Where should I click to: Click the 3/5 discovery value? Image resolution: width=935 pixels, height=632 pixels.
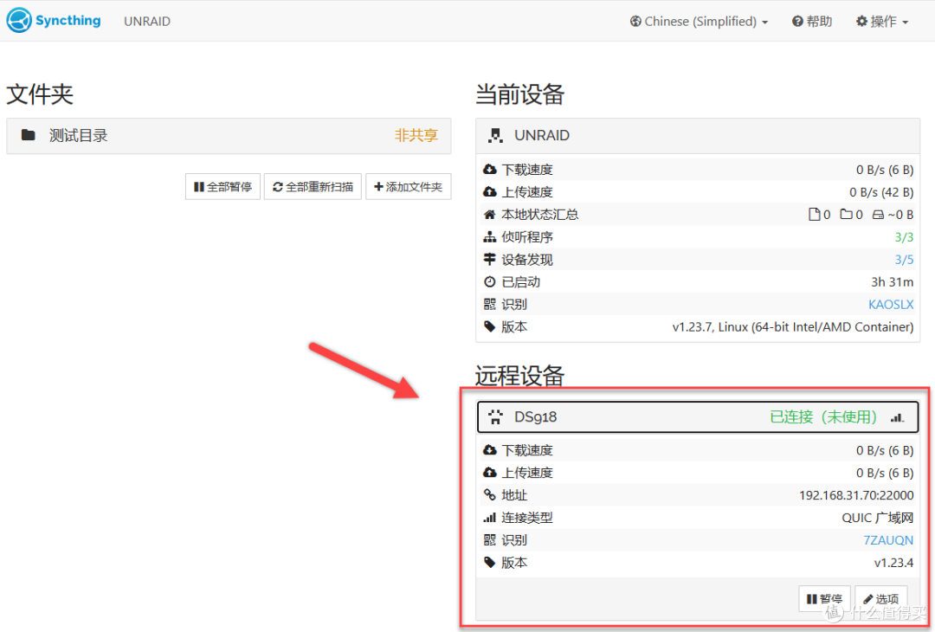pos(903,260)
